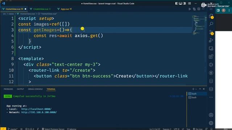Select the second bash terminal entry
The width and height of the screenshot is (232, 130).
tap(197, 97)
